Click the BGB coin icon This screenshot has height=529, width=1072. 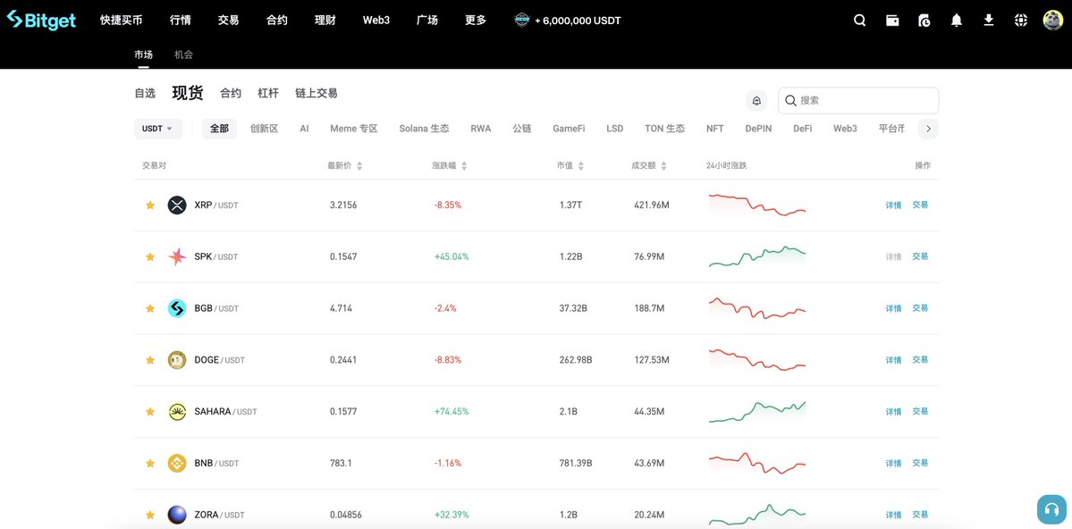click(x=177, y=308)
